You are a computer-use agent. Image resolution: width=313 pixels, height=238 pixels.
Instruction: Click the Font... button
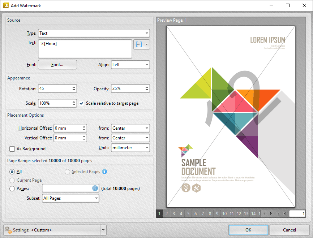[x=57, y=65]
